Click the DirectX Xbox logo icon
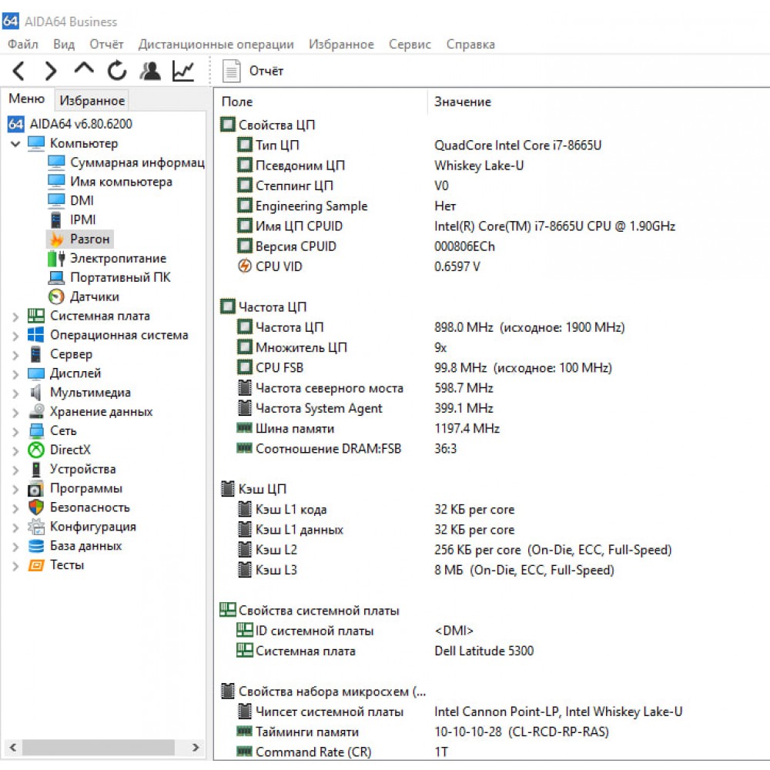Viewport: 770px width, 770px height. point(36,450)
